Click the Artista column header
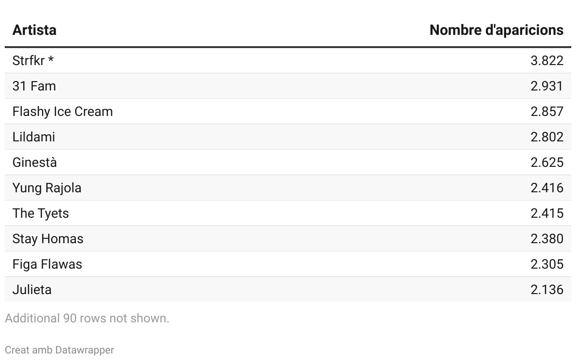The image size is (576, 361). tap(34, 30)
